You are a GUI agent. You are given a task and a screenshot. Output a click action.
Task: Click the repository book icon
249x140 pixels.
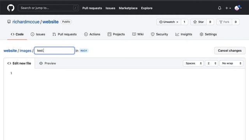coord(9,22)
